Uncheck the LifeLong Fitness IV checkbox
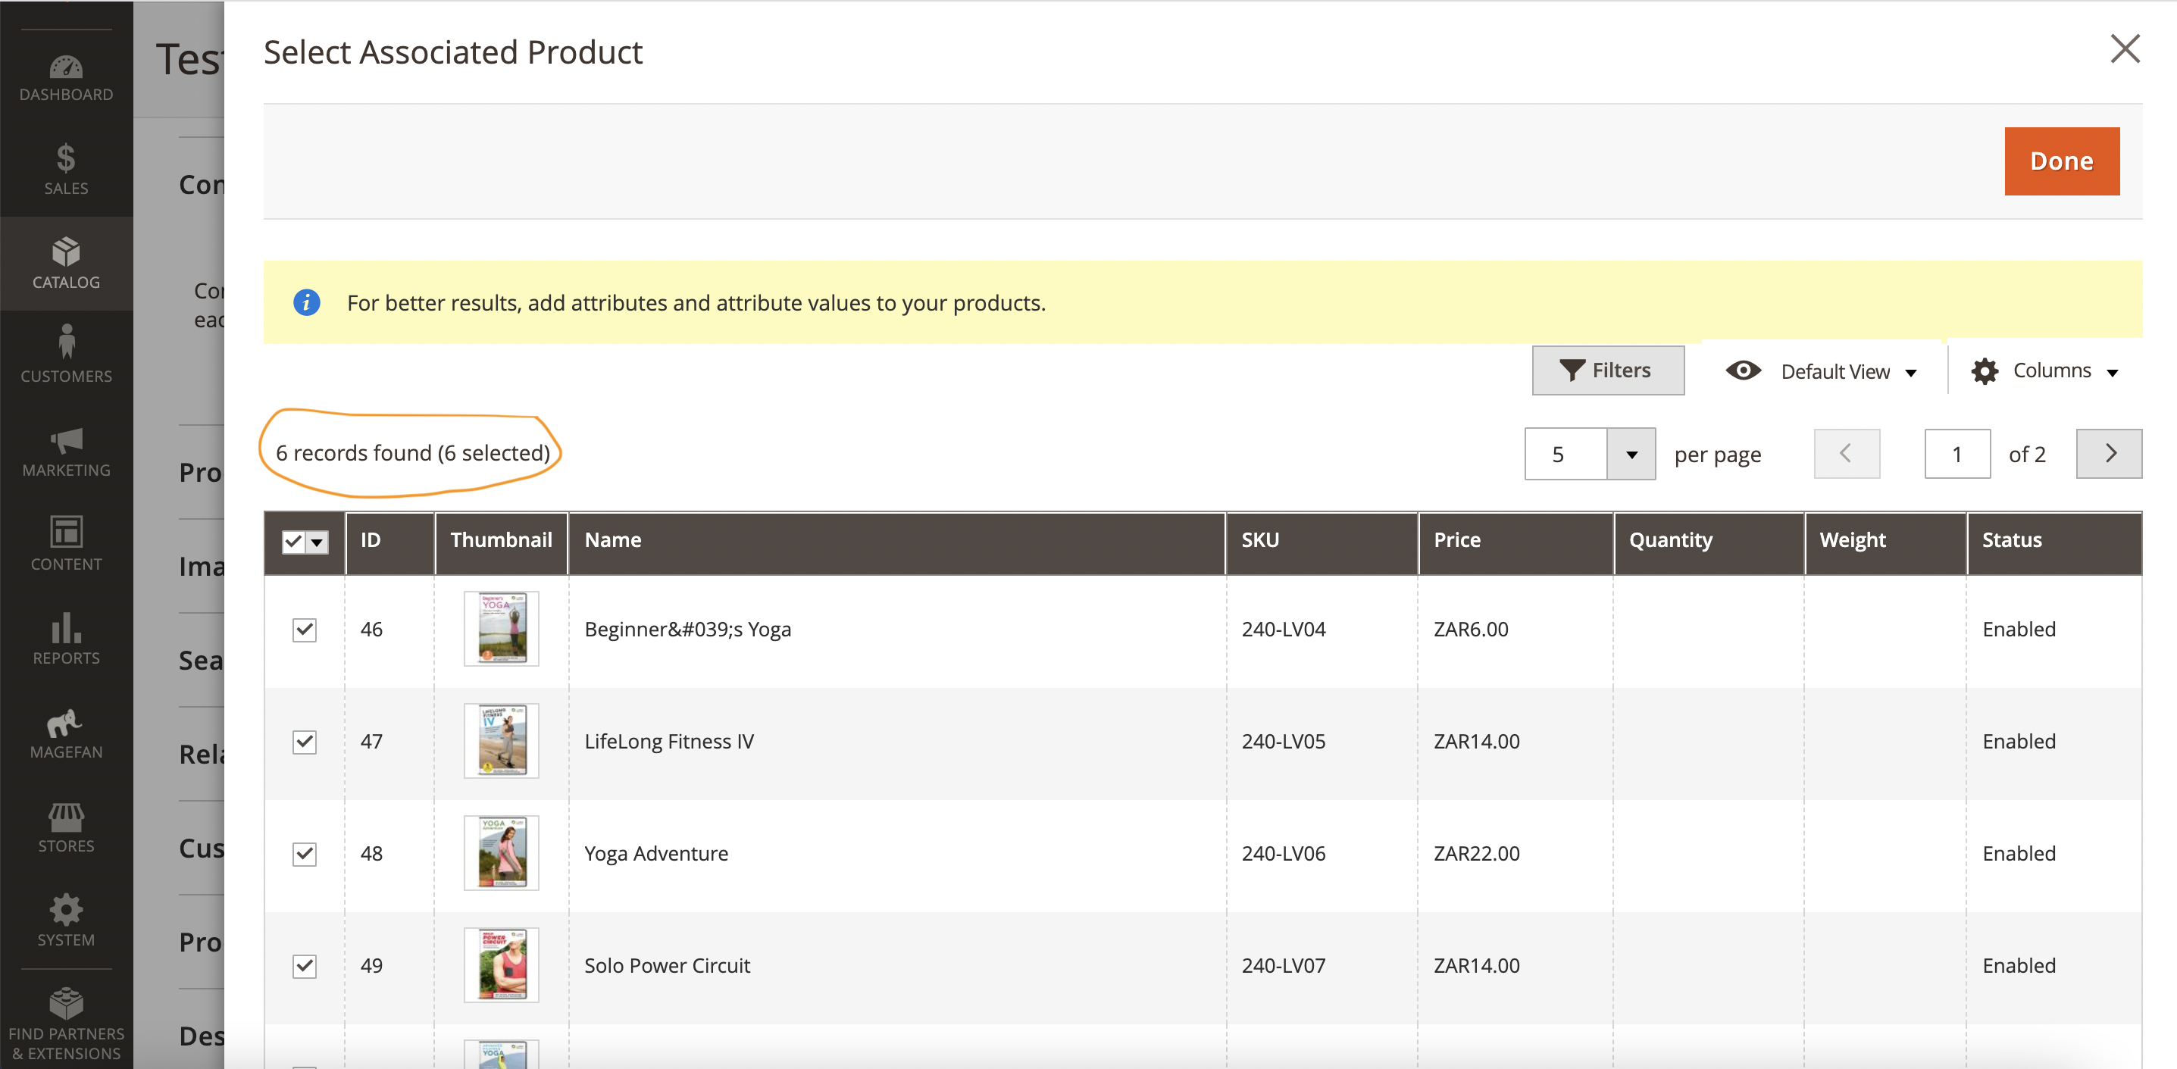Viewport: 2177px width, 1069px height. [305, 741]
